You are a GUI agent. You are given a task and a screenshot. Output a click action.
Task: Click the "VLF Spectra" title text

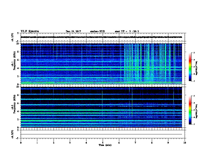[x=30, y=31]
